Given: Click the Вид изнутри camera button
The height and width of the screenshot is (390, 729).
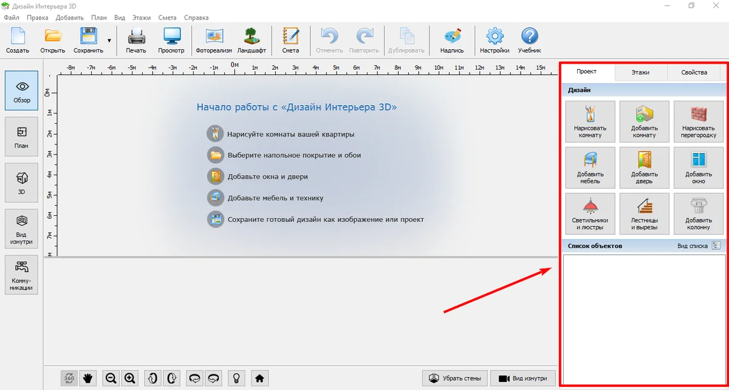Looking at the screenshot, I should (x=523, y=378).
